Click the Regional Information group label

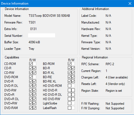(x=95, y=57)
